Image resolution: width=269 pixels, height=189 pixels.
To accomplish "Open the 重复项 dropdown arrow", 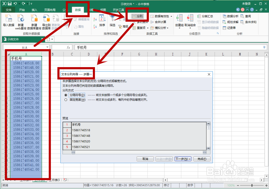I will click(x=148, y=28).
